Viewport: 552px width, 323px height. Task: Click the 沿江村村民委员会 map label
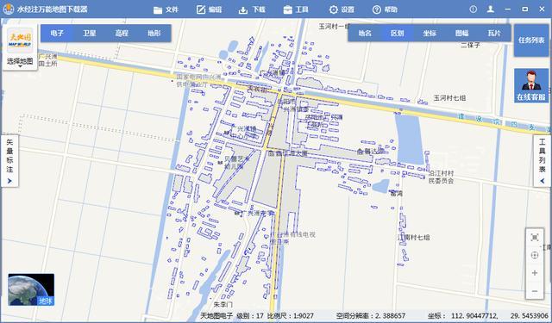pyautogui.click(x=441, y=177)
